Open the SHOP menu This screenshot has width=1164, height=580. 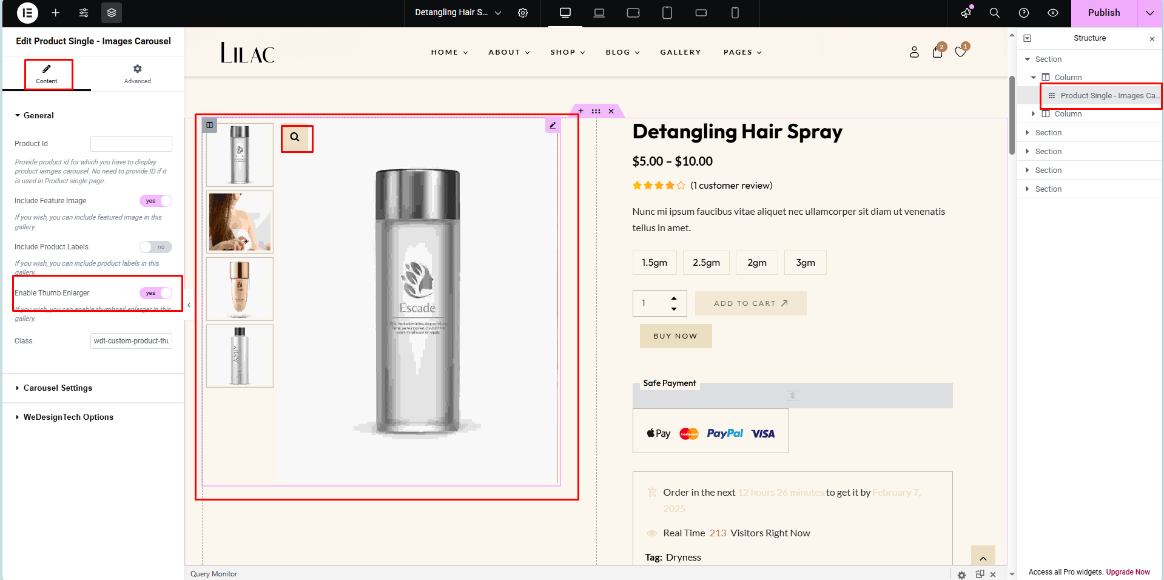tap(568, 52)
